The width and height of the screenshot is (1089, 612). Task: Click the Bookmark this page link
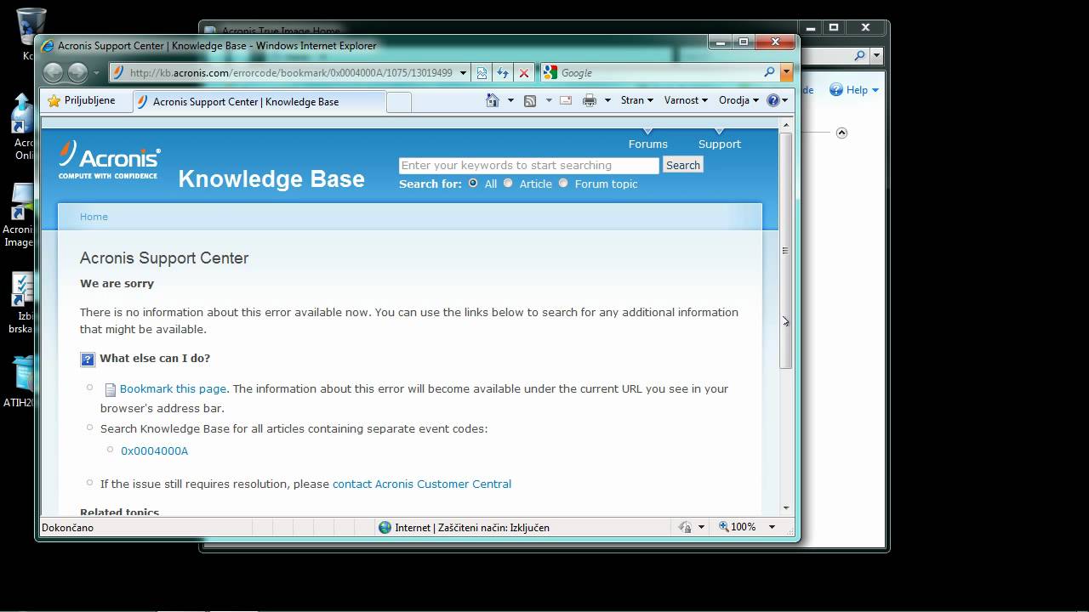click(x=173, y=388)
